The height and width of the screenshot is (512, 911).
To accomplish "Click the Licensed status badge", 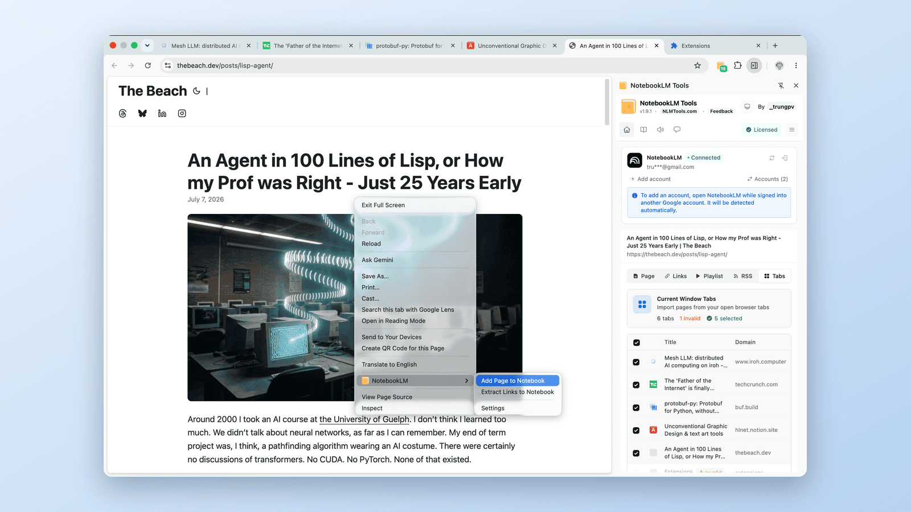I will click(761, 130).
